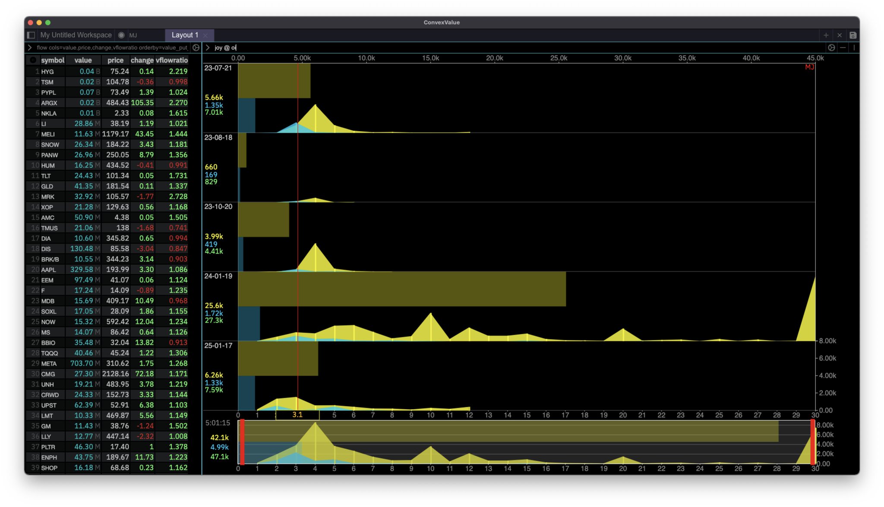Expand the joy command prompt chevron

pyautogui.click(x=208, y=47)
